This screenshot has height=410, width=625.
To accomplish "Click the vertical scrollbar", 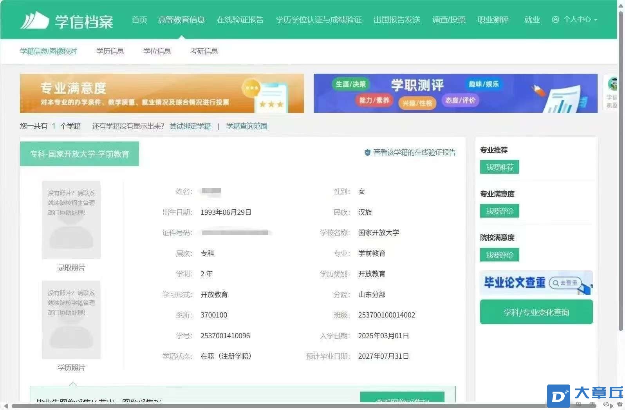I will tap(621, 171).
